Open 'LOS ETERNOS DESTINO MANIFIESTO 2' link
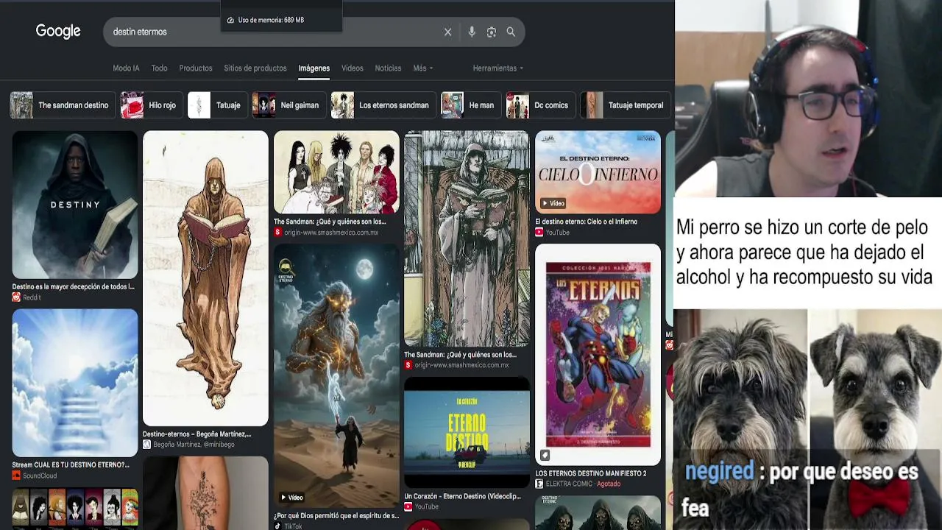942x530 pixels. coord(590,473)
